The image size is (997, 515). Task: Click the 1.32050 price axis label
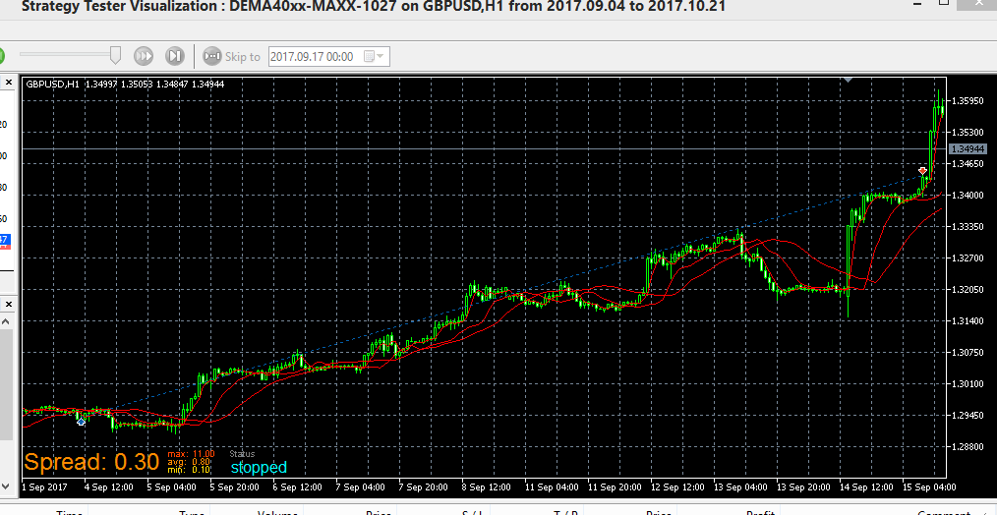tap(968, 289)
